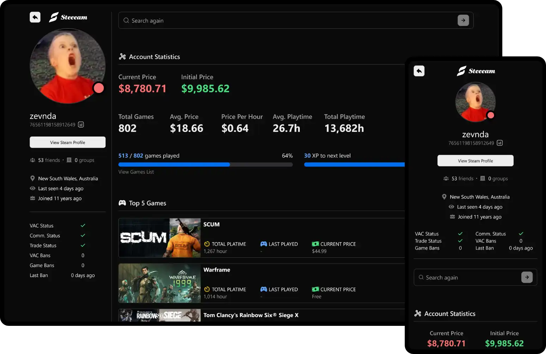The width and height of the screenshot is (546, 354).
Task: Click the zevnda avatar in the mobile view
Action: point(476,102)
